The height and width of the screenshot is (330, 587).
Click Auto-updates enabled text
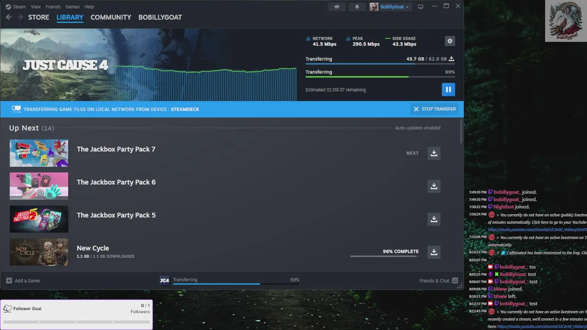point(418,128)
